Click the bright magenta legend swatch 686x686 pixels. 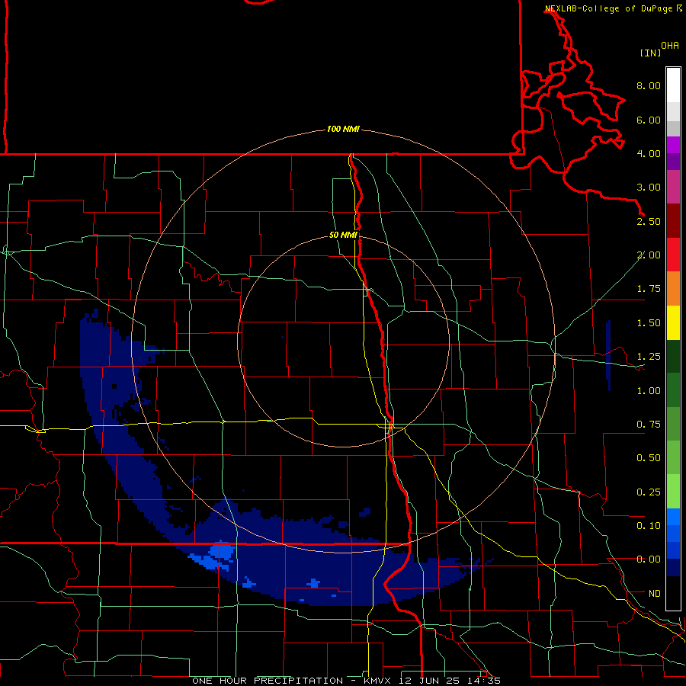point(673,145)
